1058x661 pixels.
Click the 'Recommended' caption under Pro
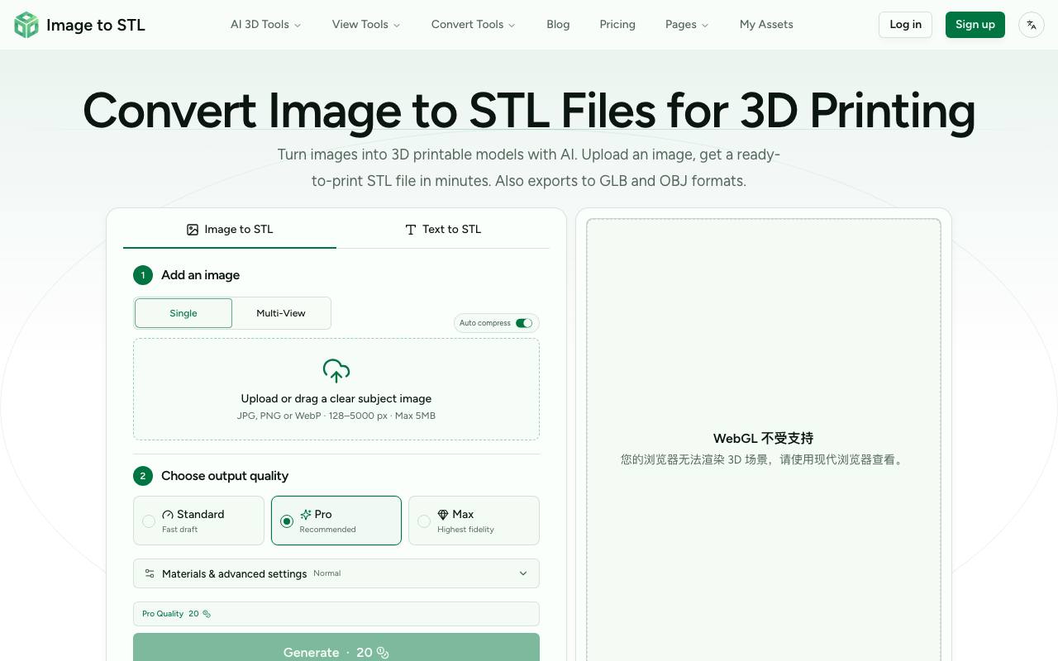328,530
